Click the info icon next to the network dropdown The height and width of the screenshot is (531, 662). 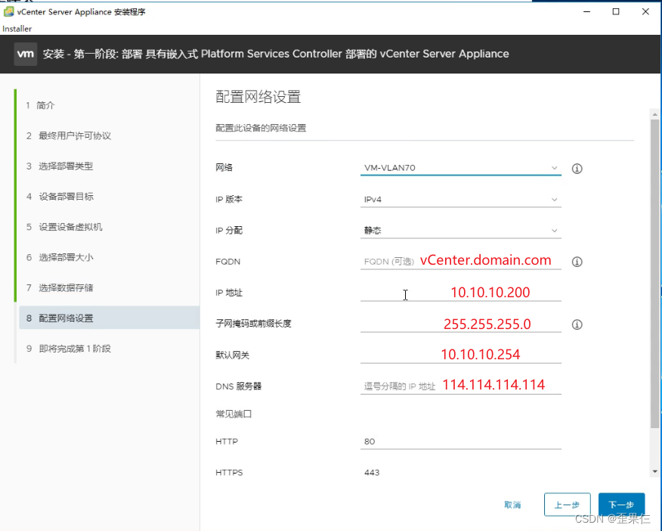pyautogui.click(x=577, y=169)
